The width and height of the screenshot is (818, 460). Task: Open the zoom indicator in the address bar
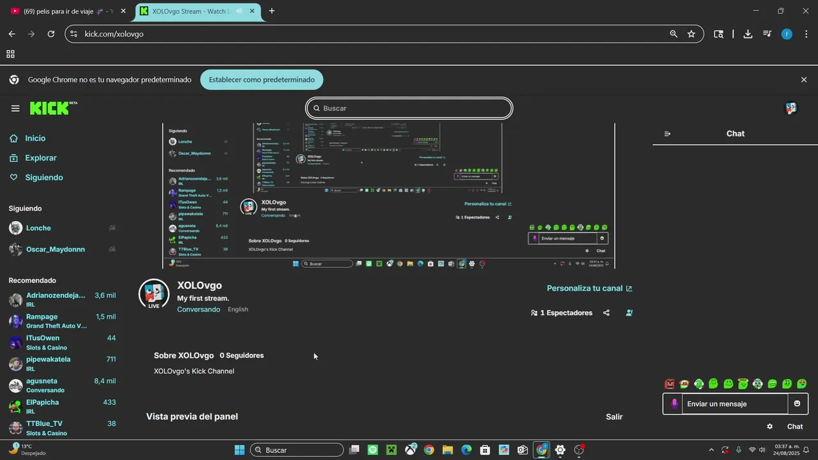pos(674,34)
